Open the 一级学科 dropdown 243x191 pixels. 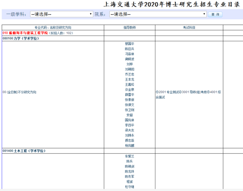(x=62, y=14)
